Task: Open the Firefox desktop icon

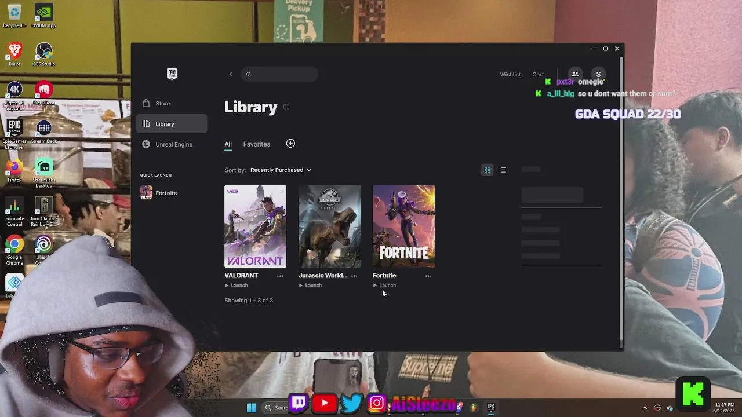Action: click(14, 171)
